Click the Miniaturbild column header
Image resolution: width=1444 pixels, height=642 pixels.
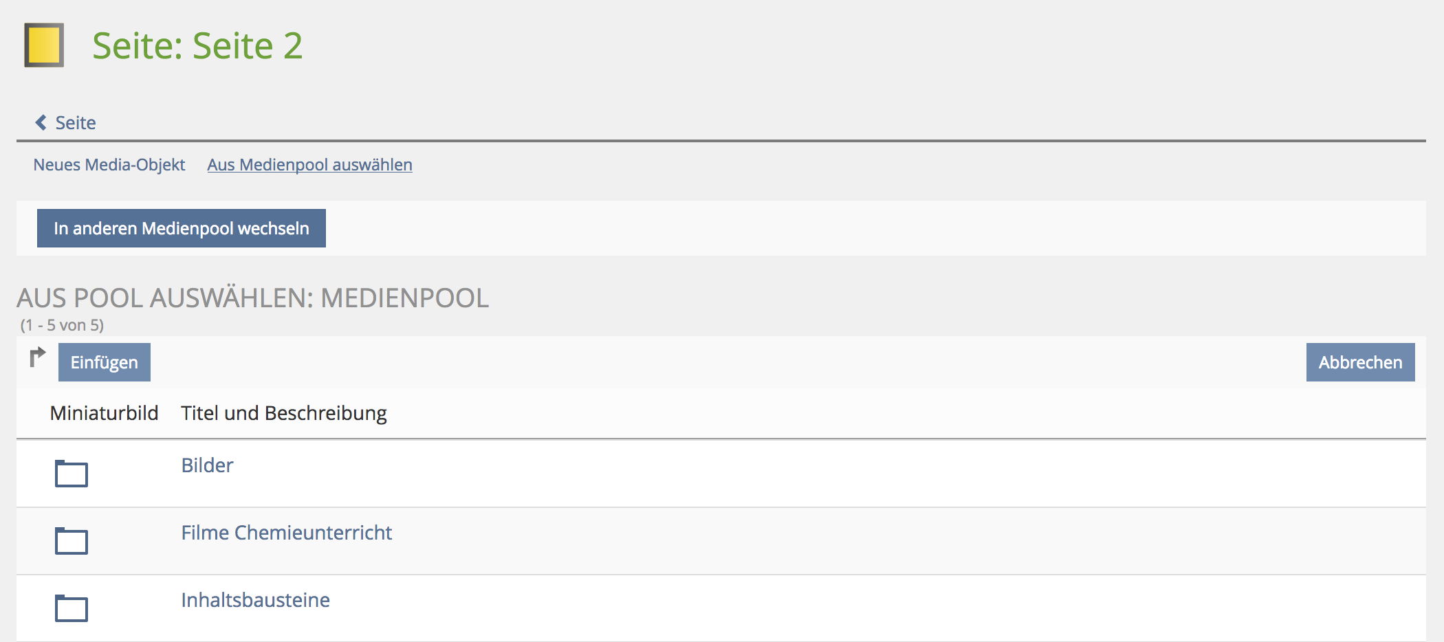104,413
